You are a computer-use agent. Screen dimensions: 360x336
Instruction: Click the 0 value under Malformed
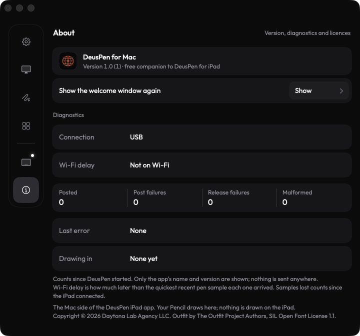[x=284, y=202]
